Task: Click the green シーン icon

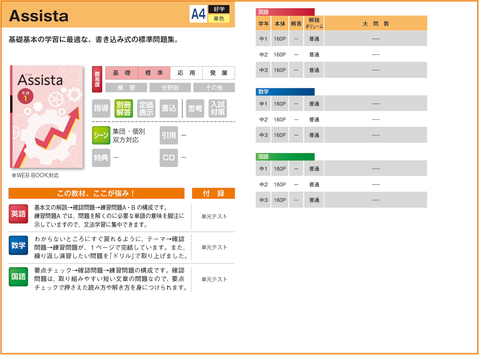Action: tap(101, 135)
